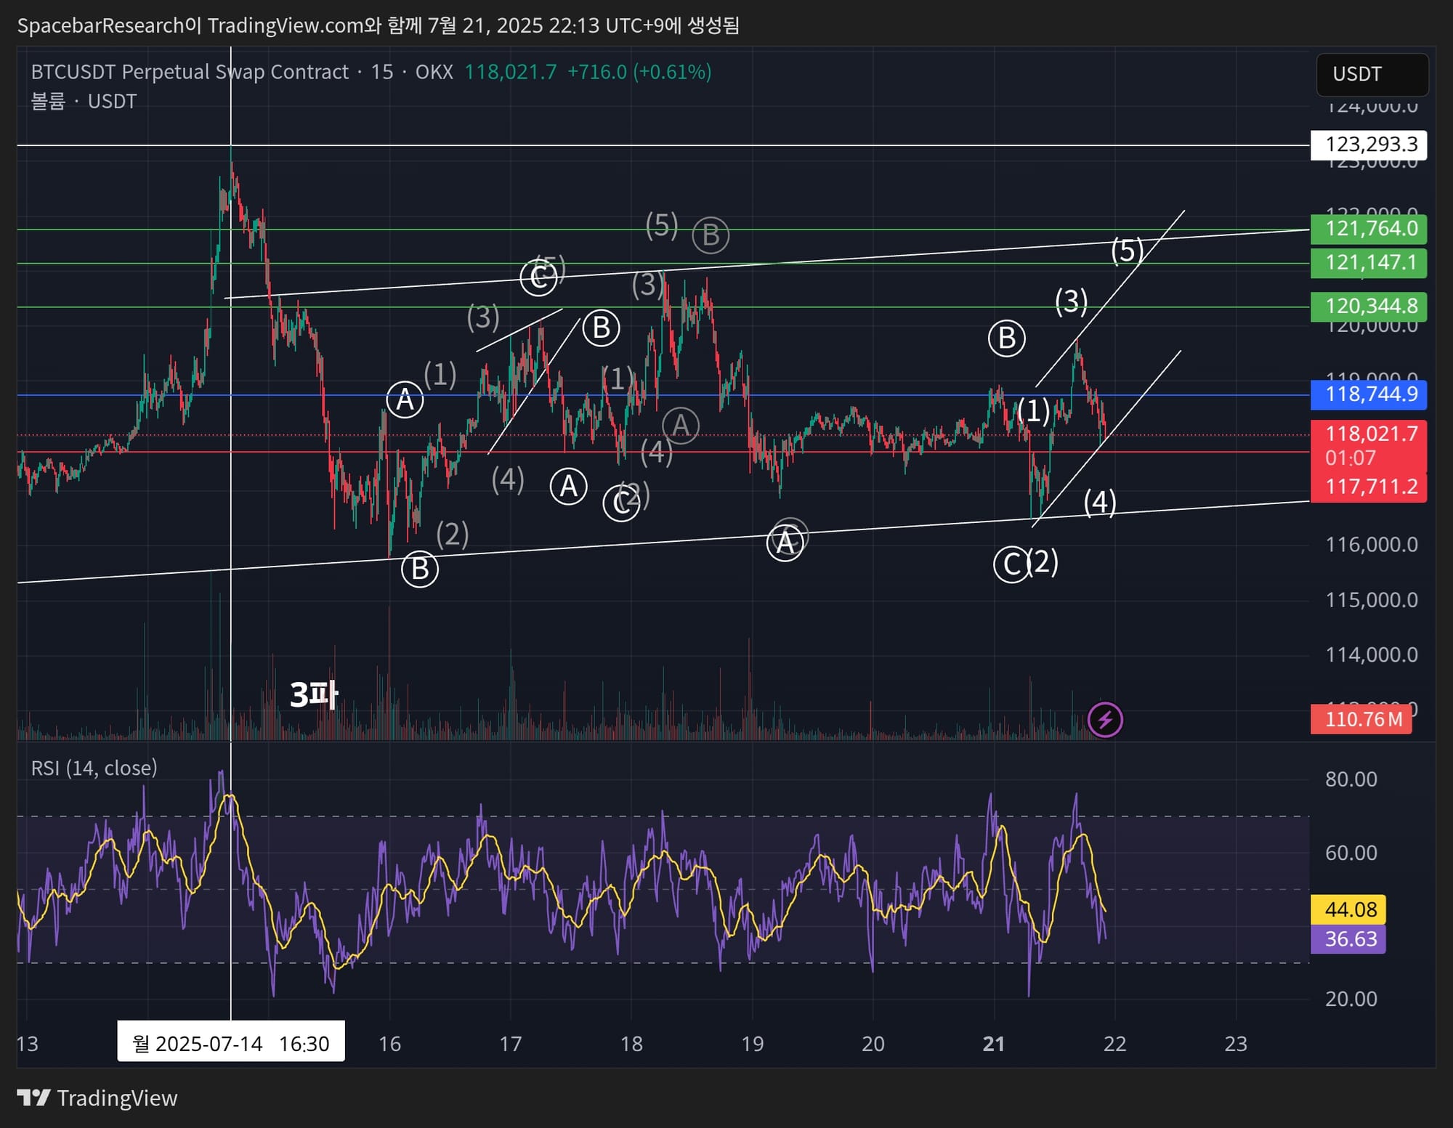Open the TradingView logo at bottom left
Viewport: 1453px width, 1128px height.
pyautogui.click(x=97, y=1097)
